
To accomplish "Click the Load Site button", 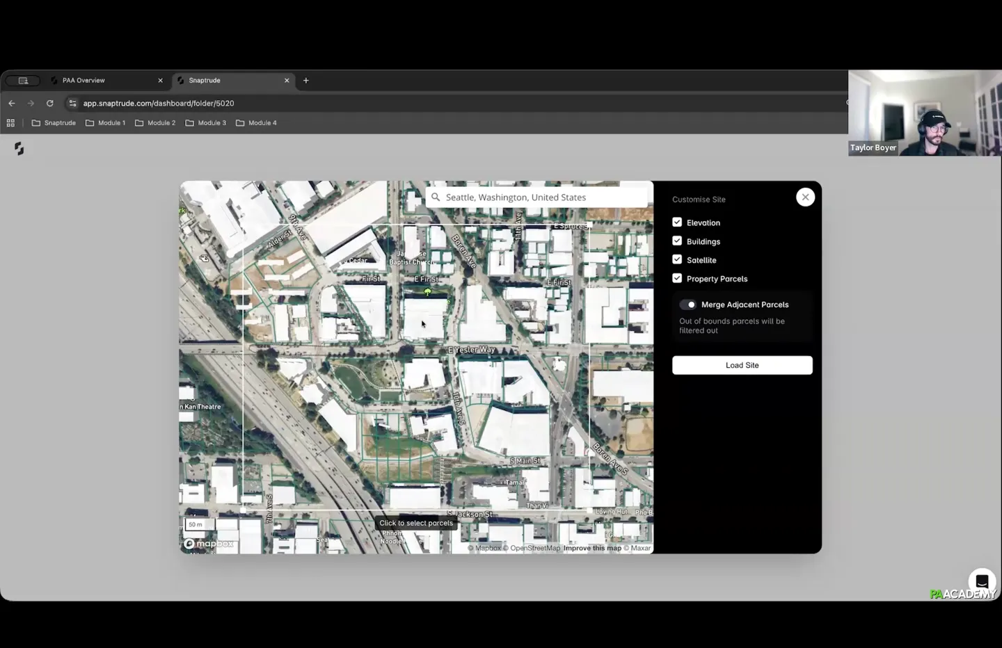I will coord(742,365).
